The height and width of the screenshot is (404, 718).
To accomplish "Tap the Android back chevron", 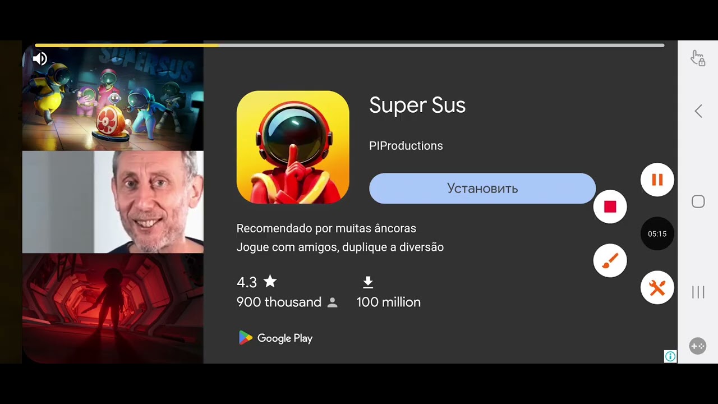I will click(x=698, y=111).
